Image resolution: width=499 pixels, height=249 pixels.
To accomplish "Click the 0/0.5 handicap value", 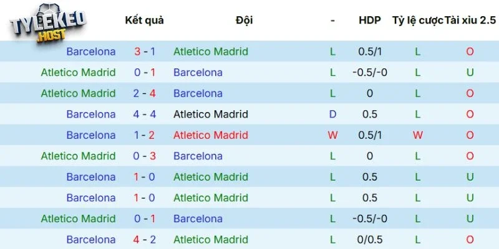I will tap(369, 240).
